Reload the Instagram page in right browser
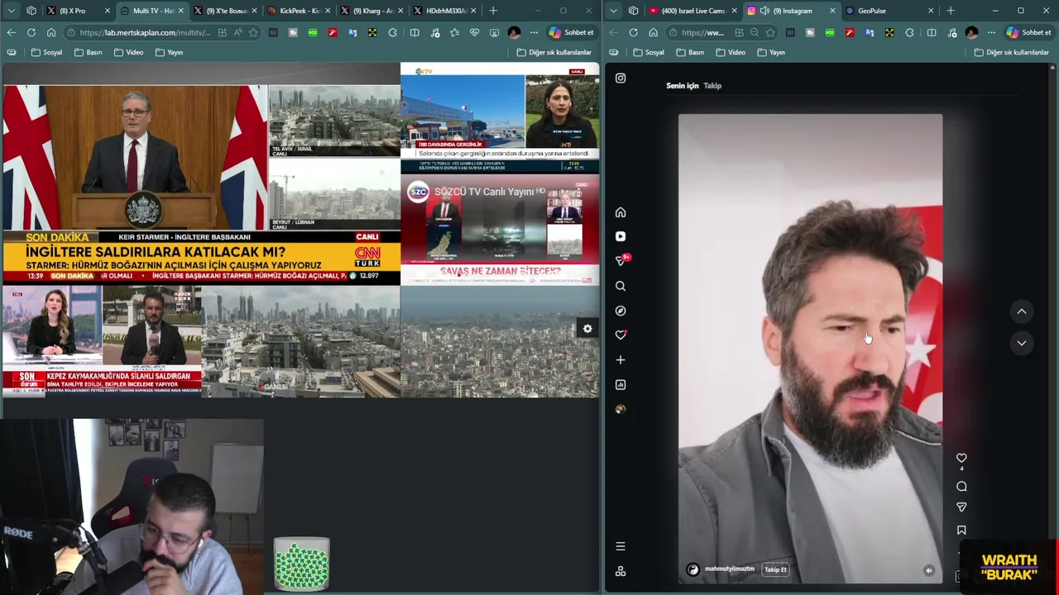1059x595 pixels. [633, 32]
